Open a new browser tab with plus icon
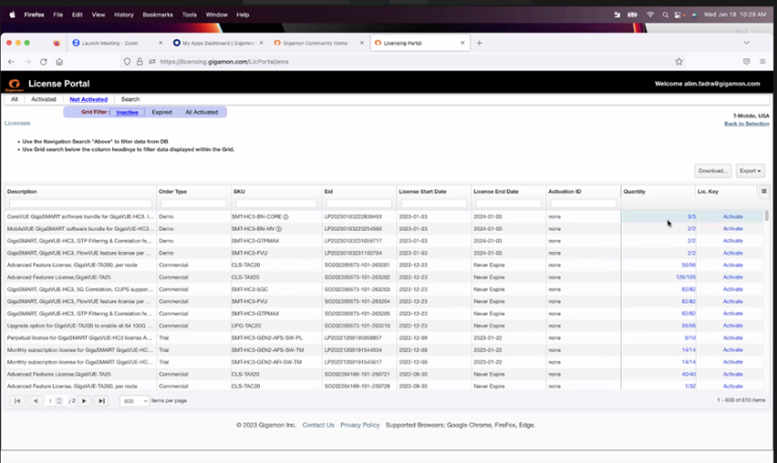 click(479, 42)
